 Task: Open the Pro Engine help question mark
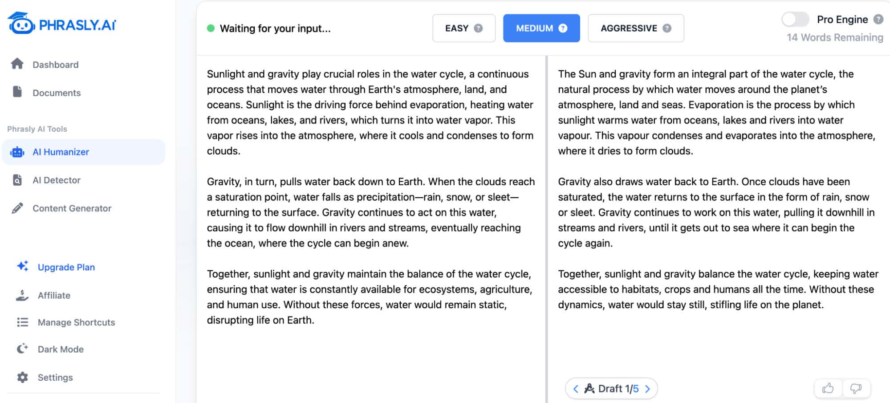tap(878, 20)
